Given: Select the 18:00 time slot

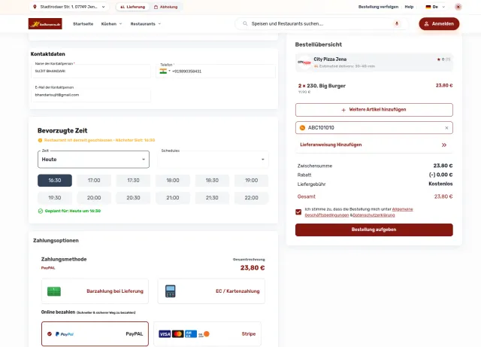Looking at the screenshot, I should pyautogui.click(x=173, y=181).
